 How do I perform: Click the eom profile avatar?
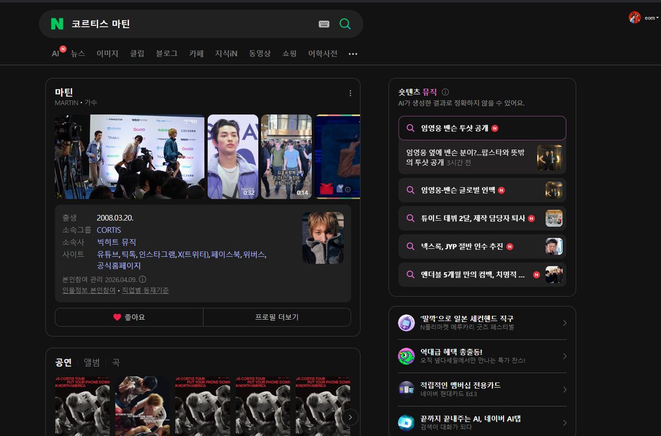coord(635,18)
